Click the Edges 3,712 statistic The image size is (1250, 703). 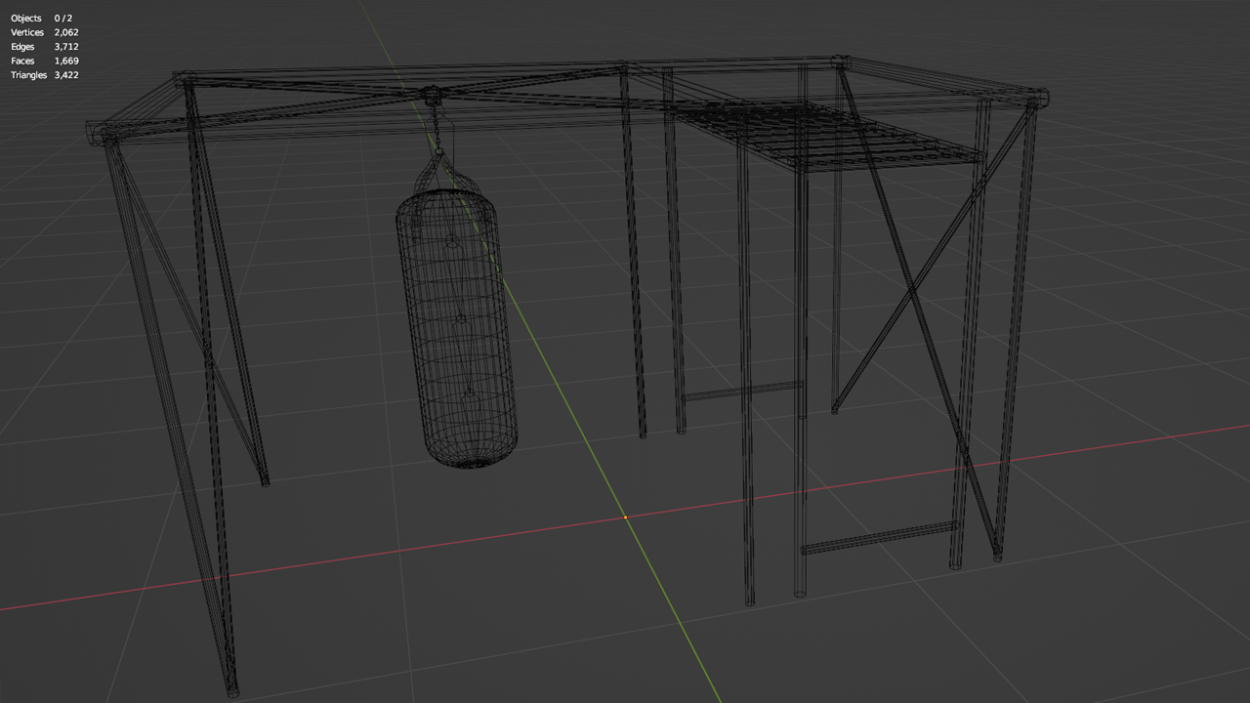pos(45,47)
